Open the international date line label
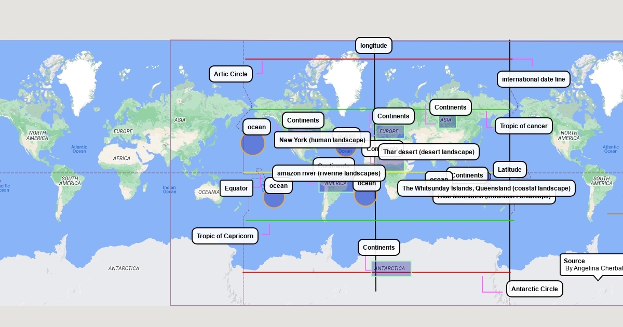The height and width of the screenshot is (327, 623). click(x=533, y=79)
